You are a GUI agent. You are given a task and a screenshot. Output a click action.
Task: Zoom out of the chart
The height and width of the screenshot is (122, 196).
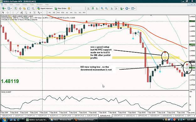[106, 8]
